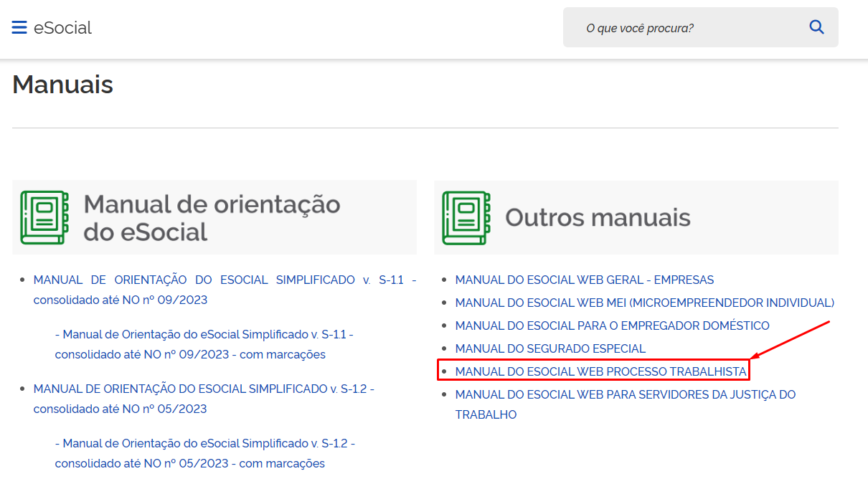The image size is (868, 489).
Task: Open Manual for Servidores da Justiça do Trabalho
Action: [625, 394]
